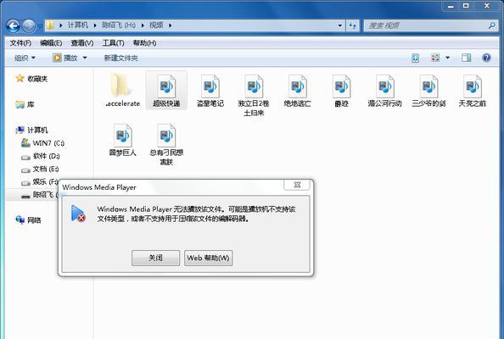The height and width of the screenshot is (339, 504).
Task: Select 收藏夹 in the navigation pane
Action: coord(37,79)
